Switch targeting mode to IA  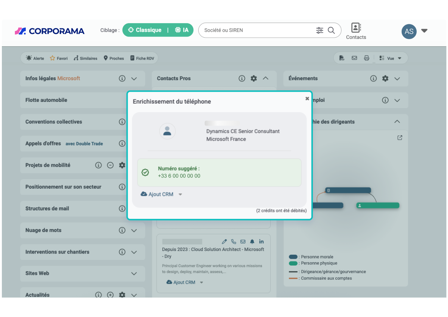point(181,30)
